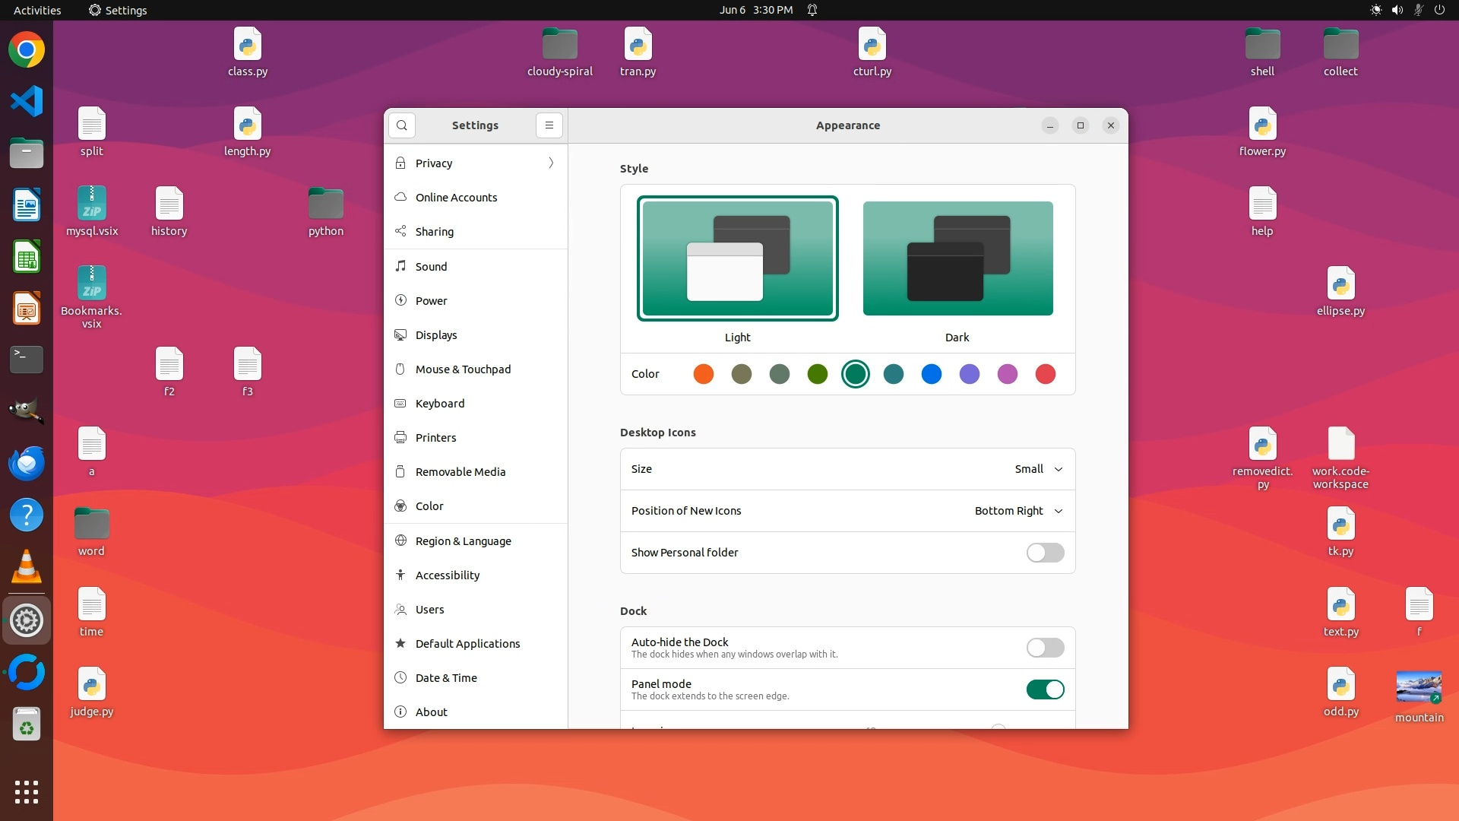Image resolution: width=1459 pixels, height=821 pixels.
Task: Click the search icon in Settings header
Action: [402, 125]
